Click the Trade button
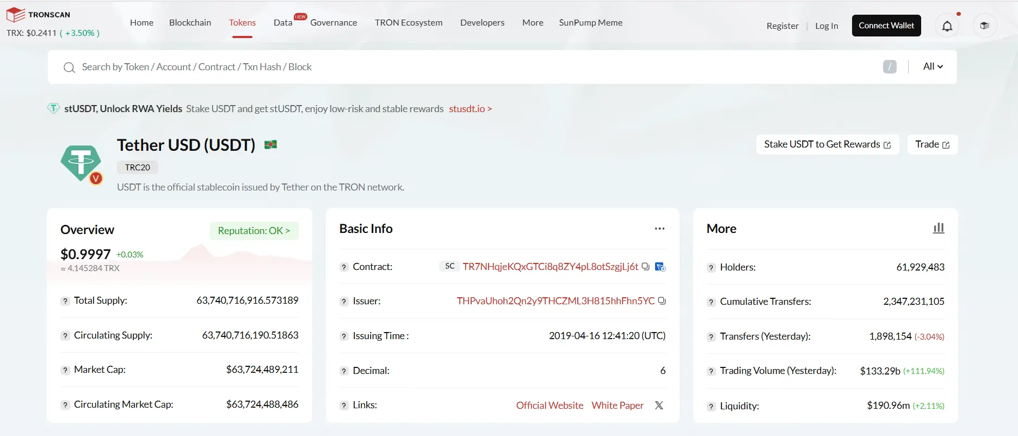 tap(933, 144)
